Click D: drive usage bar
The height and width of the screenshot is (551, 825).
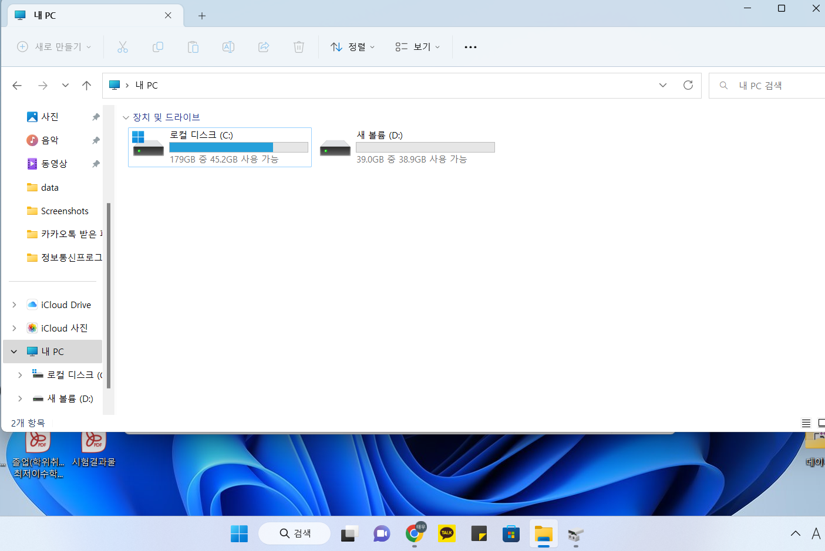coord(425,147)
